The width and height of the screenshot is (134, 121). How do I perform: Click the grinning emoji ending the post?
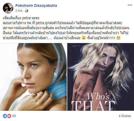point(118,38)
